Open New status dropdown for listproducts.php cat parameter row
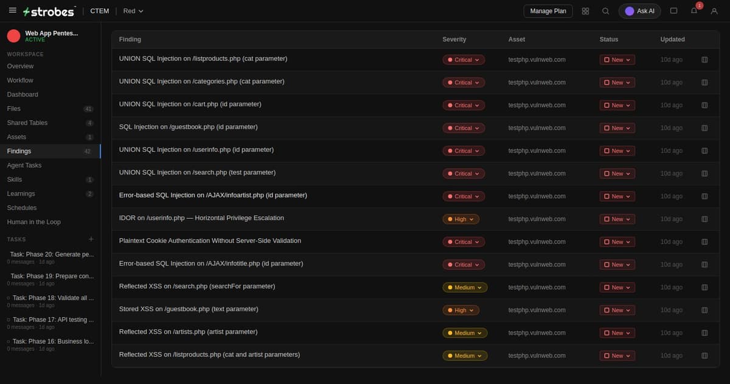 click(x=617, y=60)
